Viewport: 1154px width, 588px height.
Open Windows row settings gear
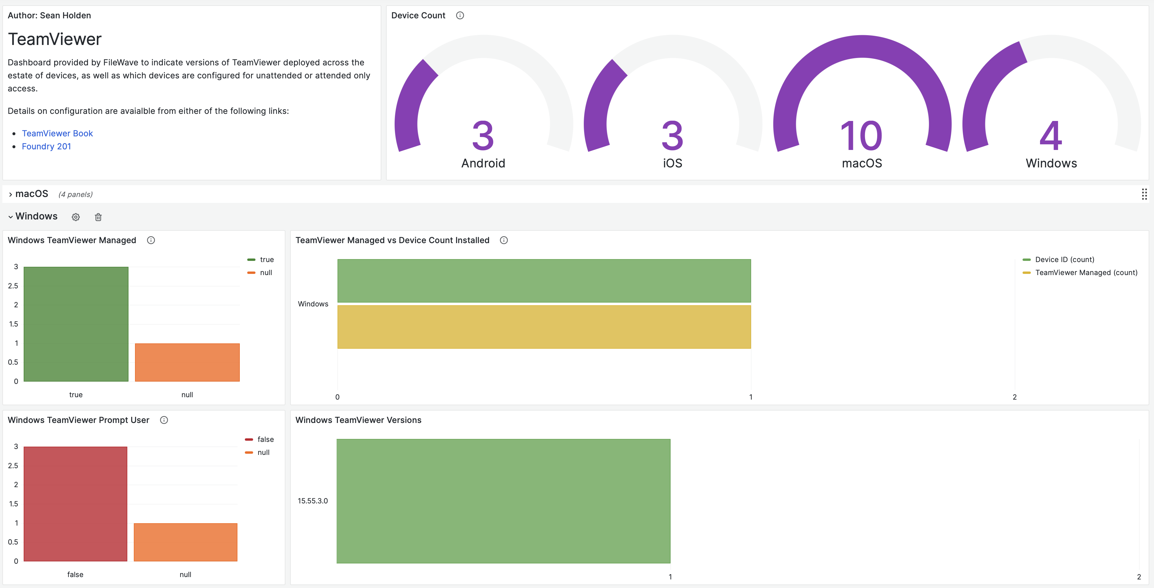tap(76, 217)
